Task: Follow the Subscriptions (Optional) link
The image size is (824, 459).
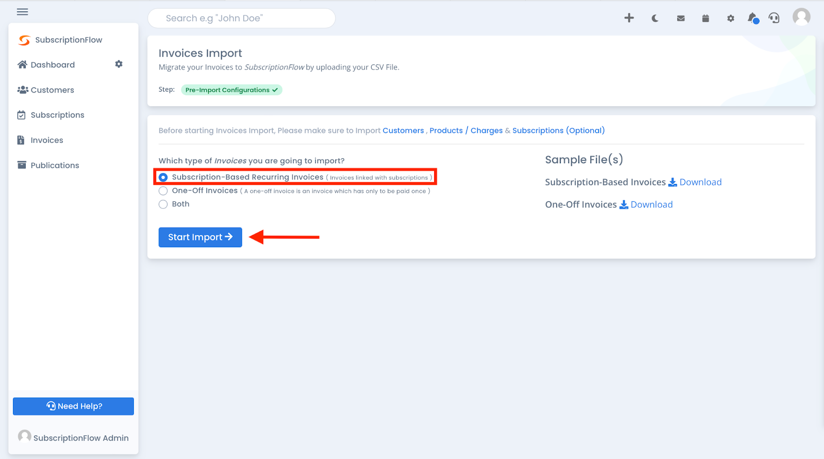Action: pos(558,130)
